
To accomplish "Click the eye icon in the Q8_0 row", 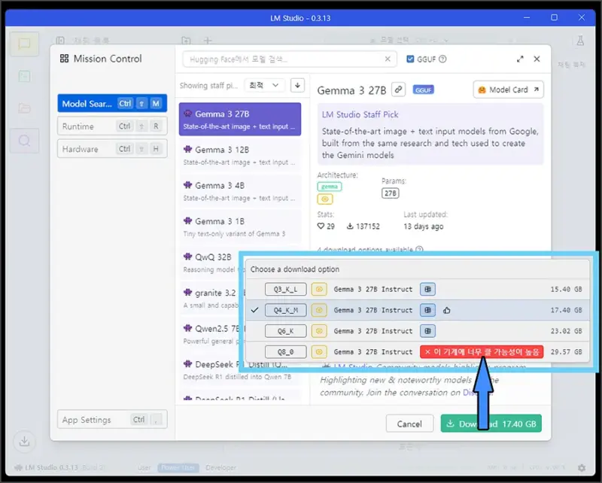I will pos(319,351).
